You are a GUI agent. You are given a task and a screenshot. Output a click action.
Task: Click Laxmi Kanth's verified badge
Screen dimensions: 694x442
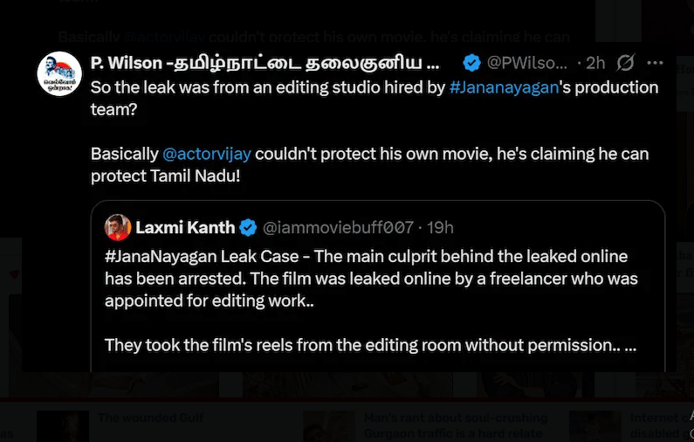[248, 227]
